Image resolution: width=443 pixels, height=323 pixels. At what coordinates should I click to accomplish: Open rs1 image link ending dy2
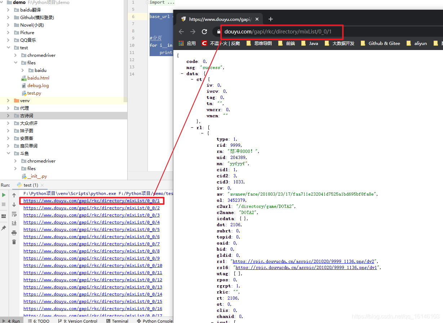click(x=304, y=261)
